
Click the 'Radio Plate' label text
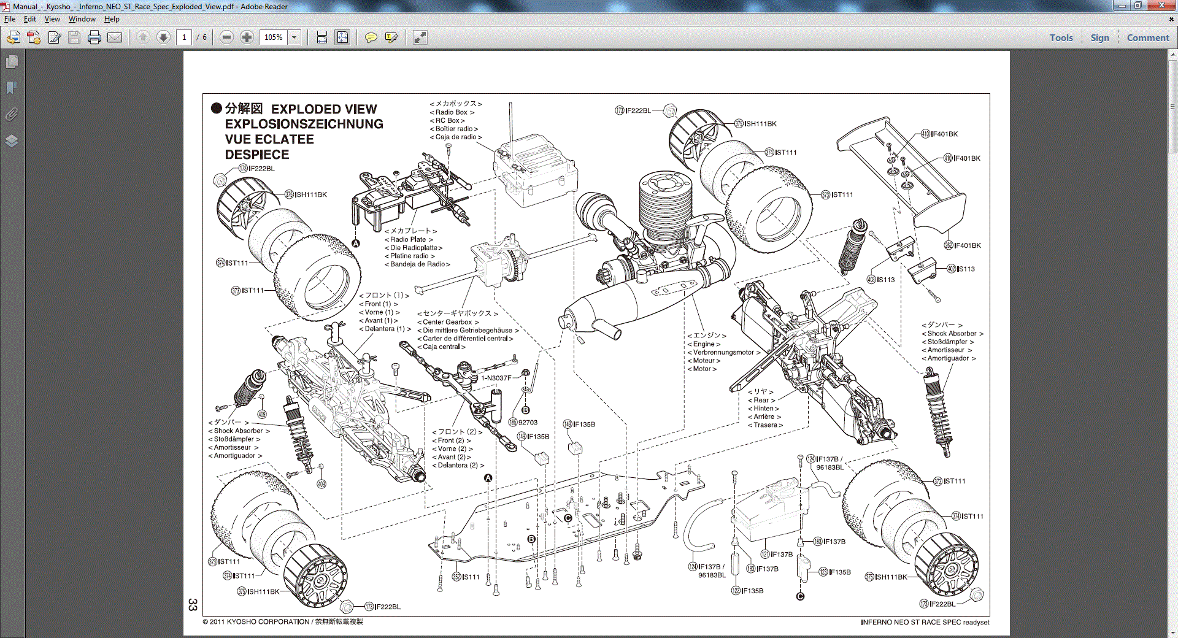click(408, 239)
